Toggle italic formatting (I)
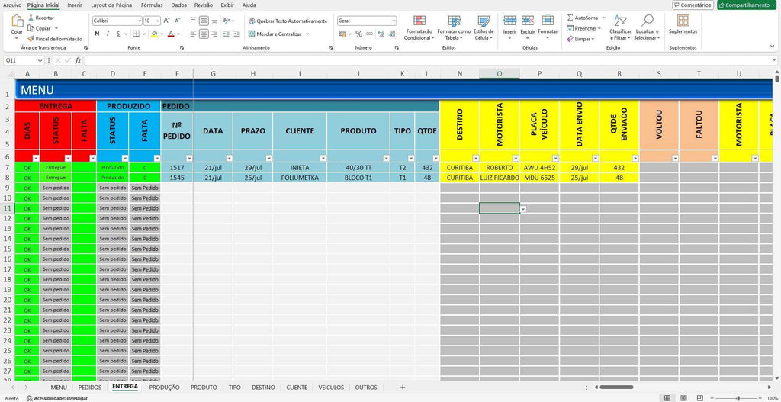 108,34
